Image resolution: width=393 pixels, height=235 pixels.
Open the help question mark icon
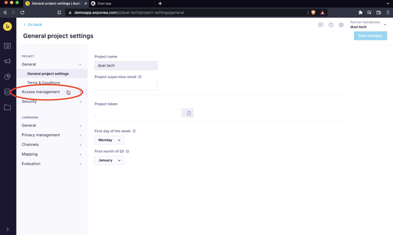point(331,25)
